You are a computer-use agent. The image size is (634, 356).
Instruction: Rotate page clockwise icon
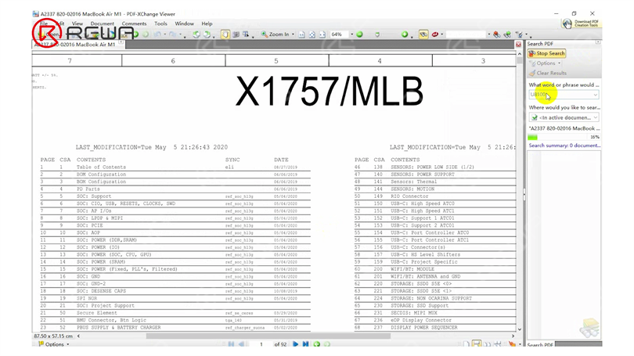point(207,34)
